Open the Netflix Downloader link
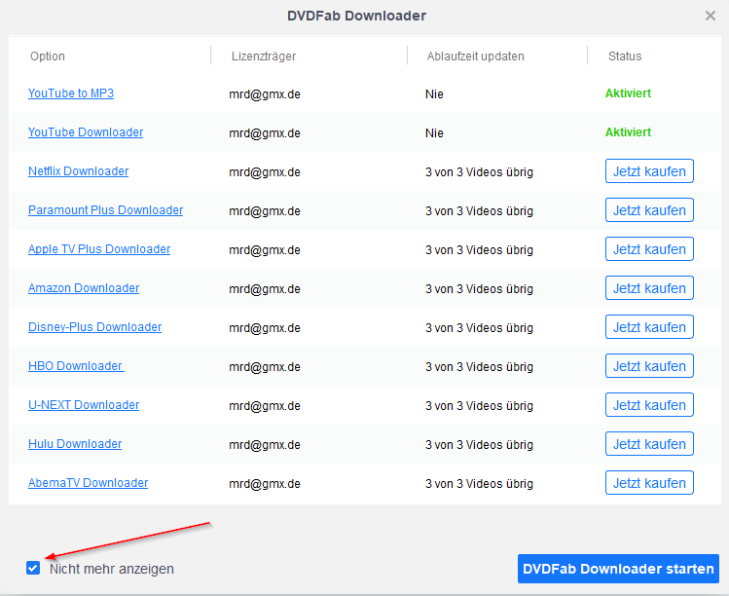 (78, 171)
